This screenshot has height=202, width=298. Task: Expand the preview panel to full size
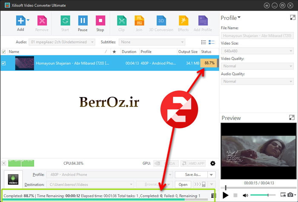click(x=292, y=118)
